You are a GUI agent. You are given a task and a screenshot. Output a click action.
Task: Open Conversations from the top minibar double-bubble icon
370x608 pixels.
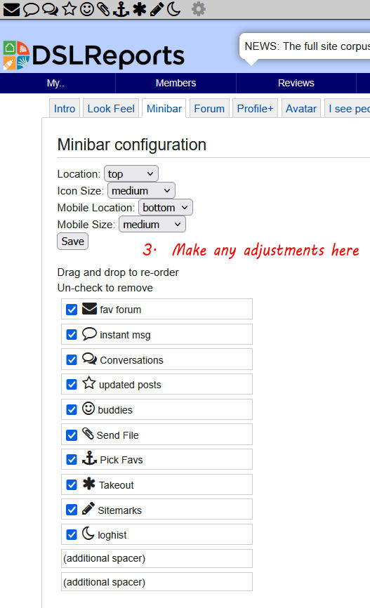click(x=51, y=9)
